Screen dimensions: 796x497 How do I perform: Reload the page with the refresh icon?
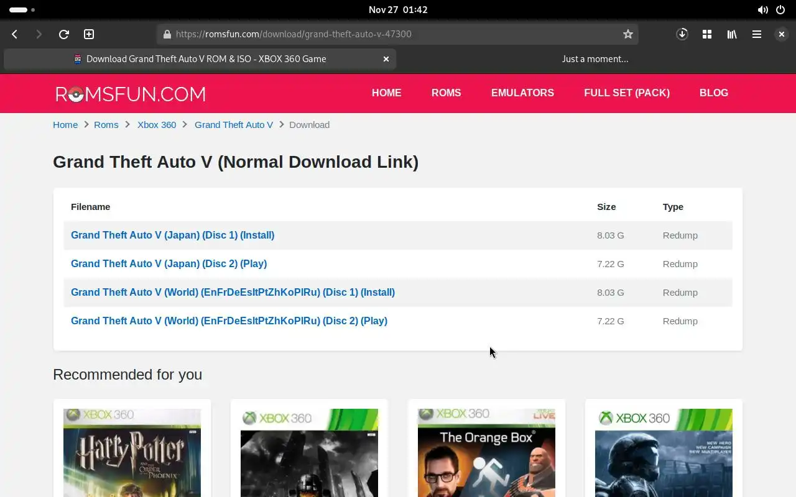[x=63, y=34]
